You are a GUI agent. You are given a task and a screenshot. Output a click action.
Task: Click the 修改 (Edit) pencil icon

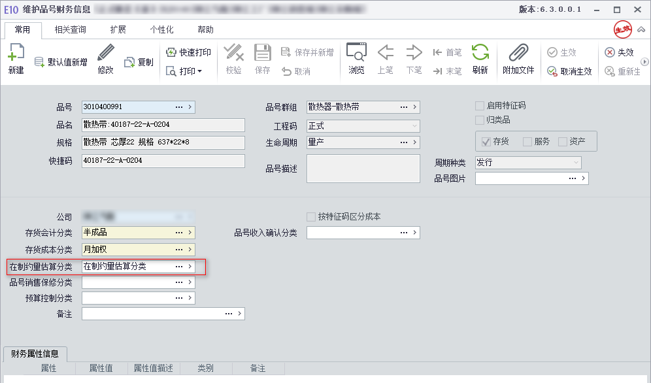pyautogui.click(x=105, y=53)
